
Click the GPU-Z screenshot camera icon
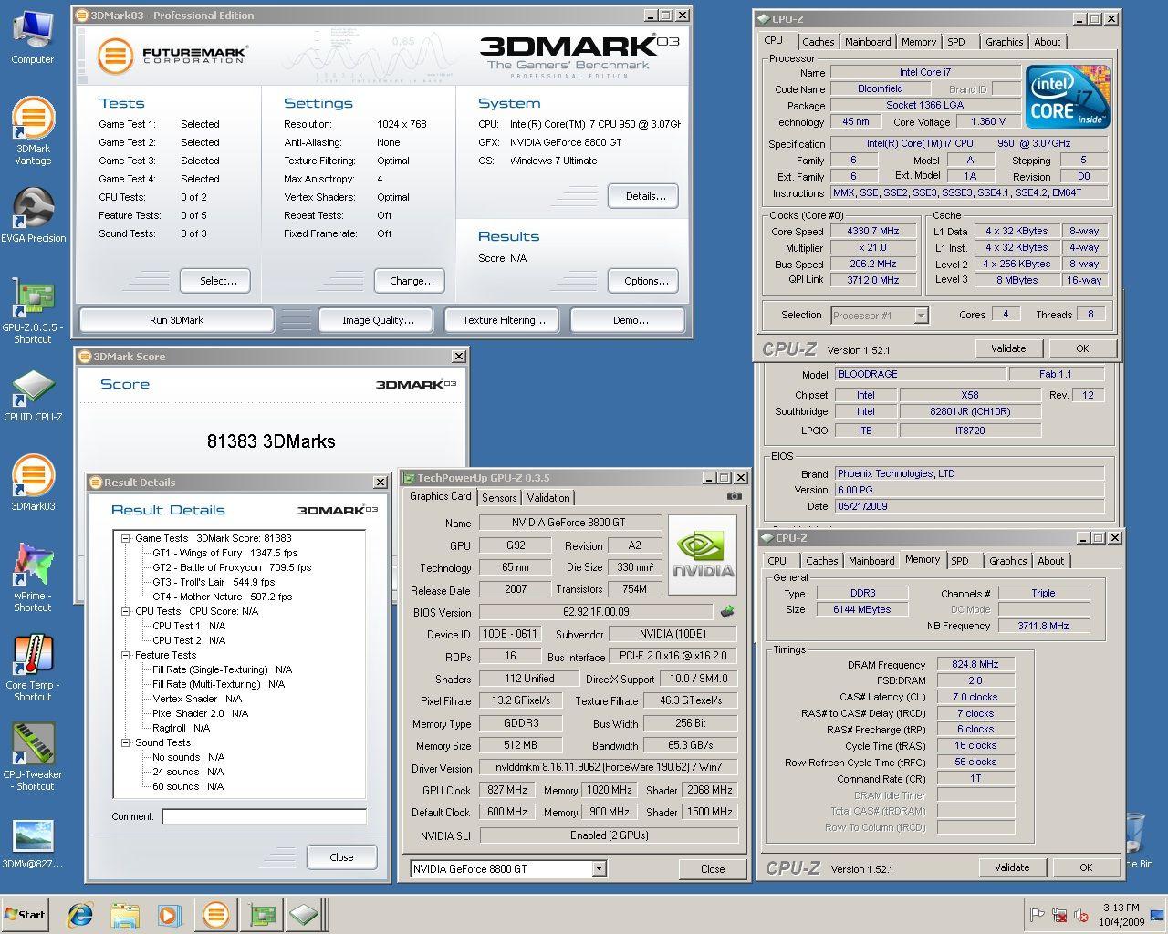point(734,496)
